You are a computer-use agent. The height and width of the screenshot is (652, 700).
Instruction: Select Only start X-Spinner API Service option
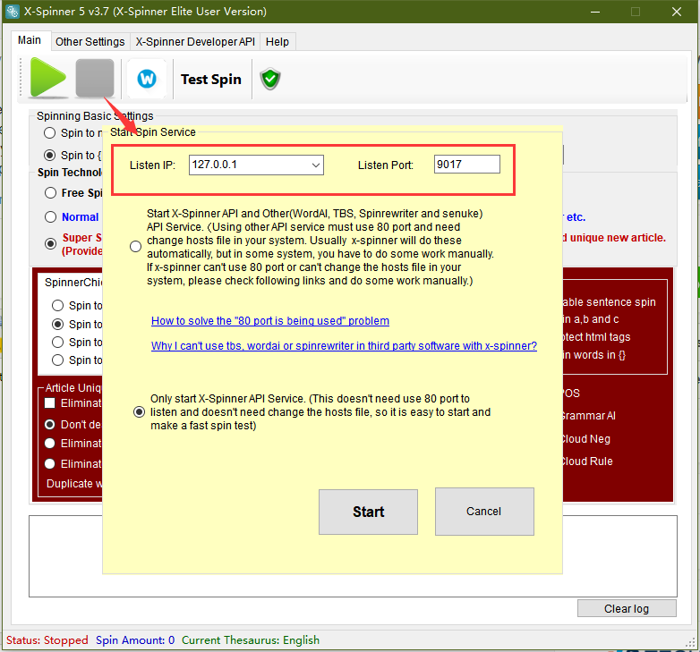coord(138,412)
